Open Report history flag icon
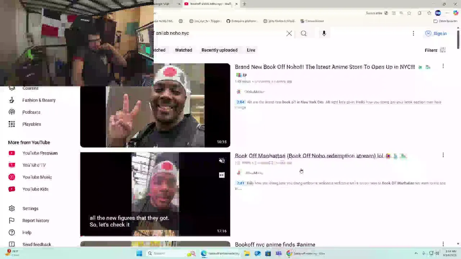Image resolution: width=461 pixels, height=259 pixels. [x=12, y=221]
